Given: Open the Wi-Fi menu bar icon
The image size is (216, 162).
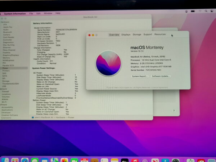Looking at the screenshot, I should coord(200,11).
